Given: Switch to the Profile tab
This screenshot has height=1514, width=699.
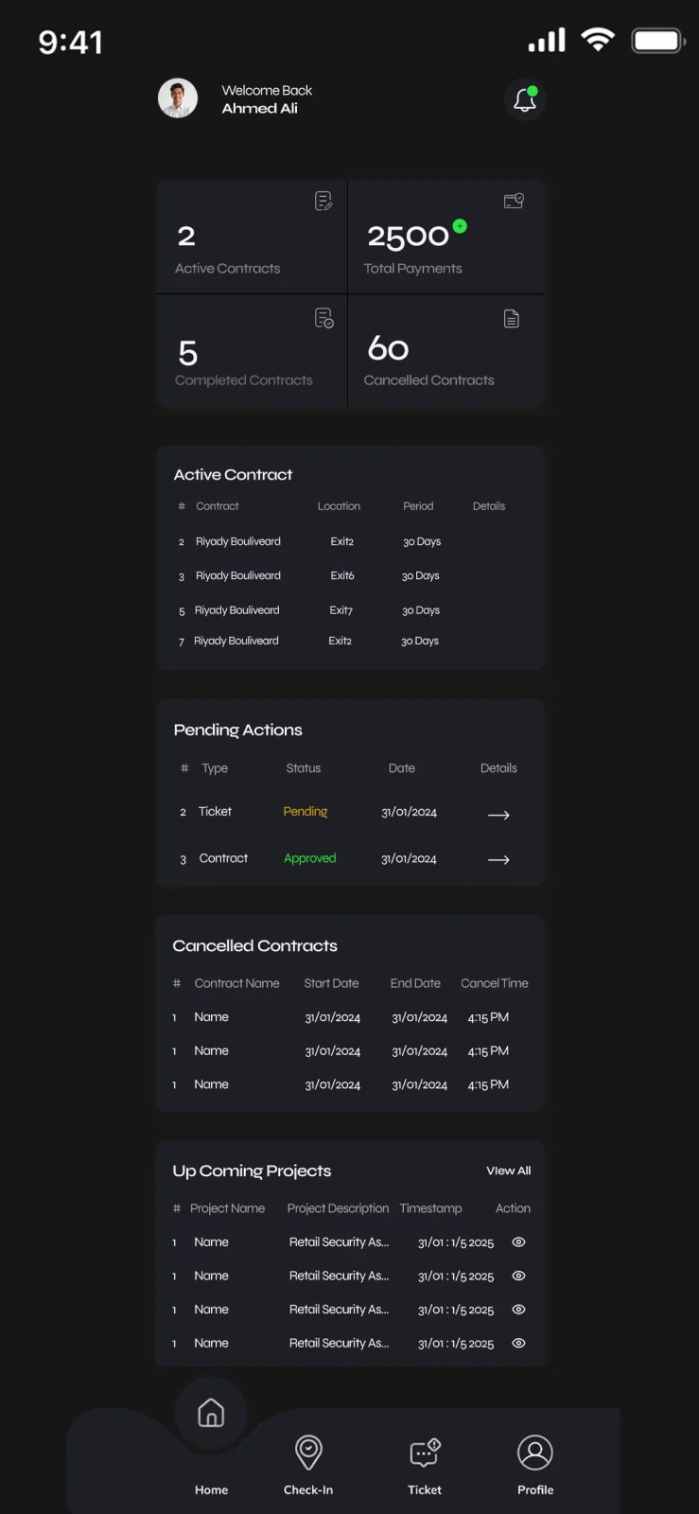Looking at the screenshot, I should point(535,1465).
